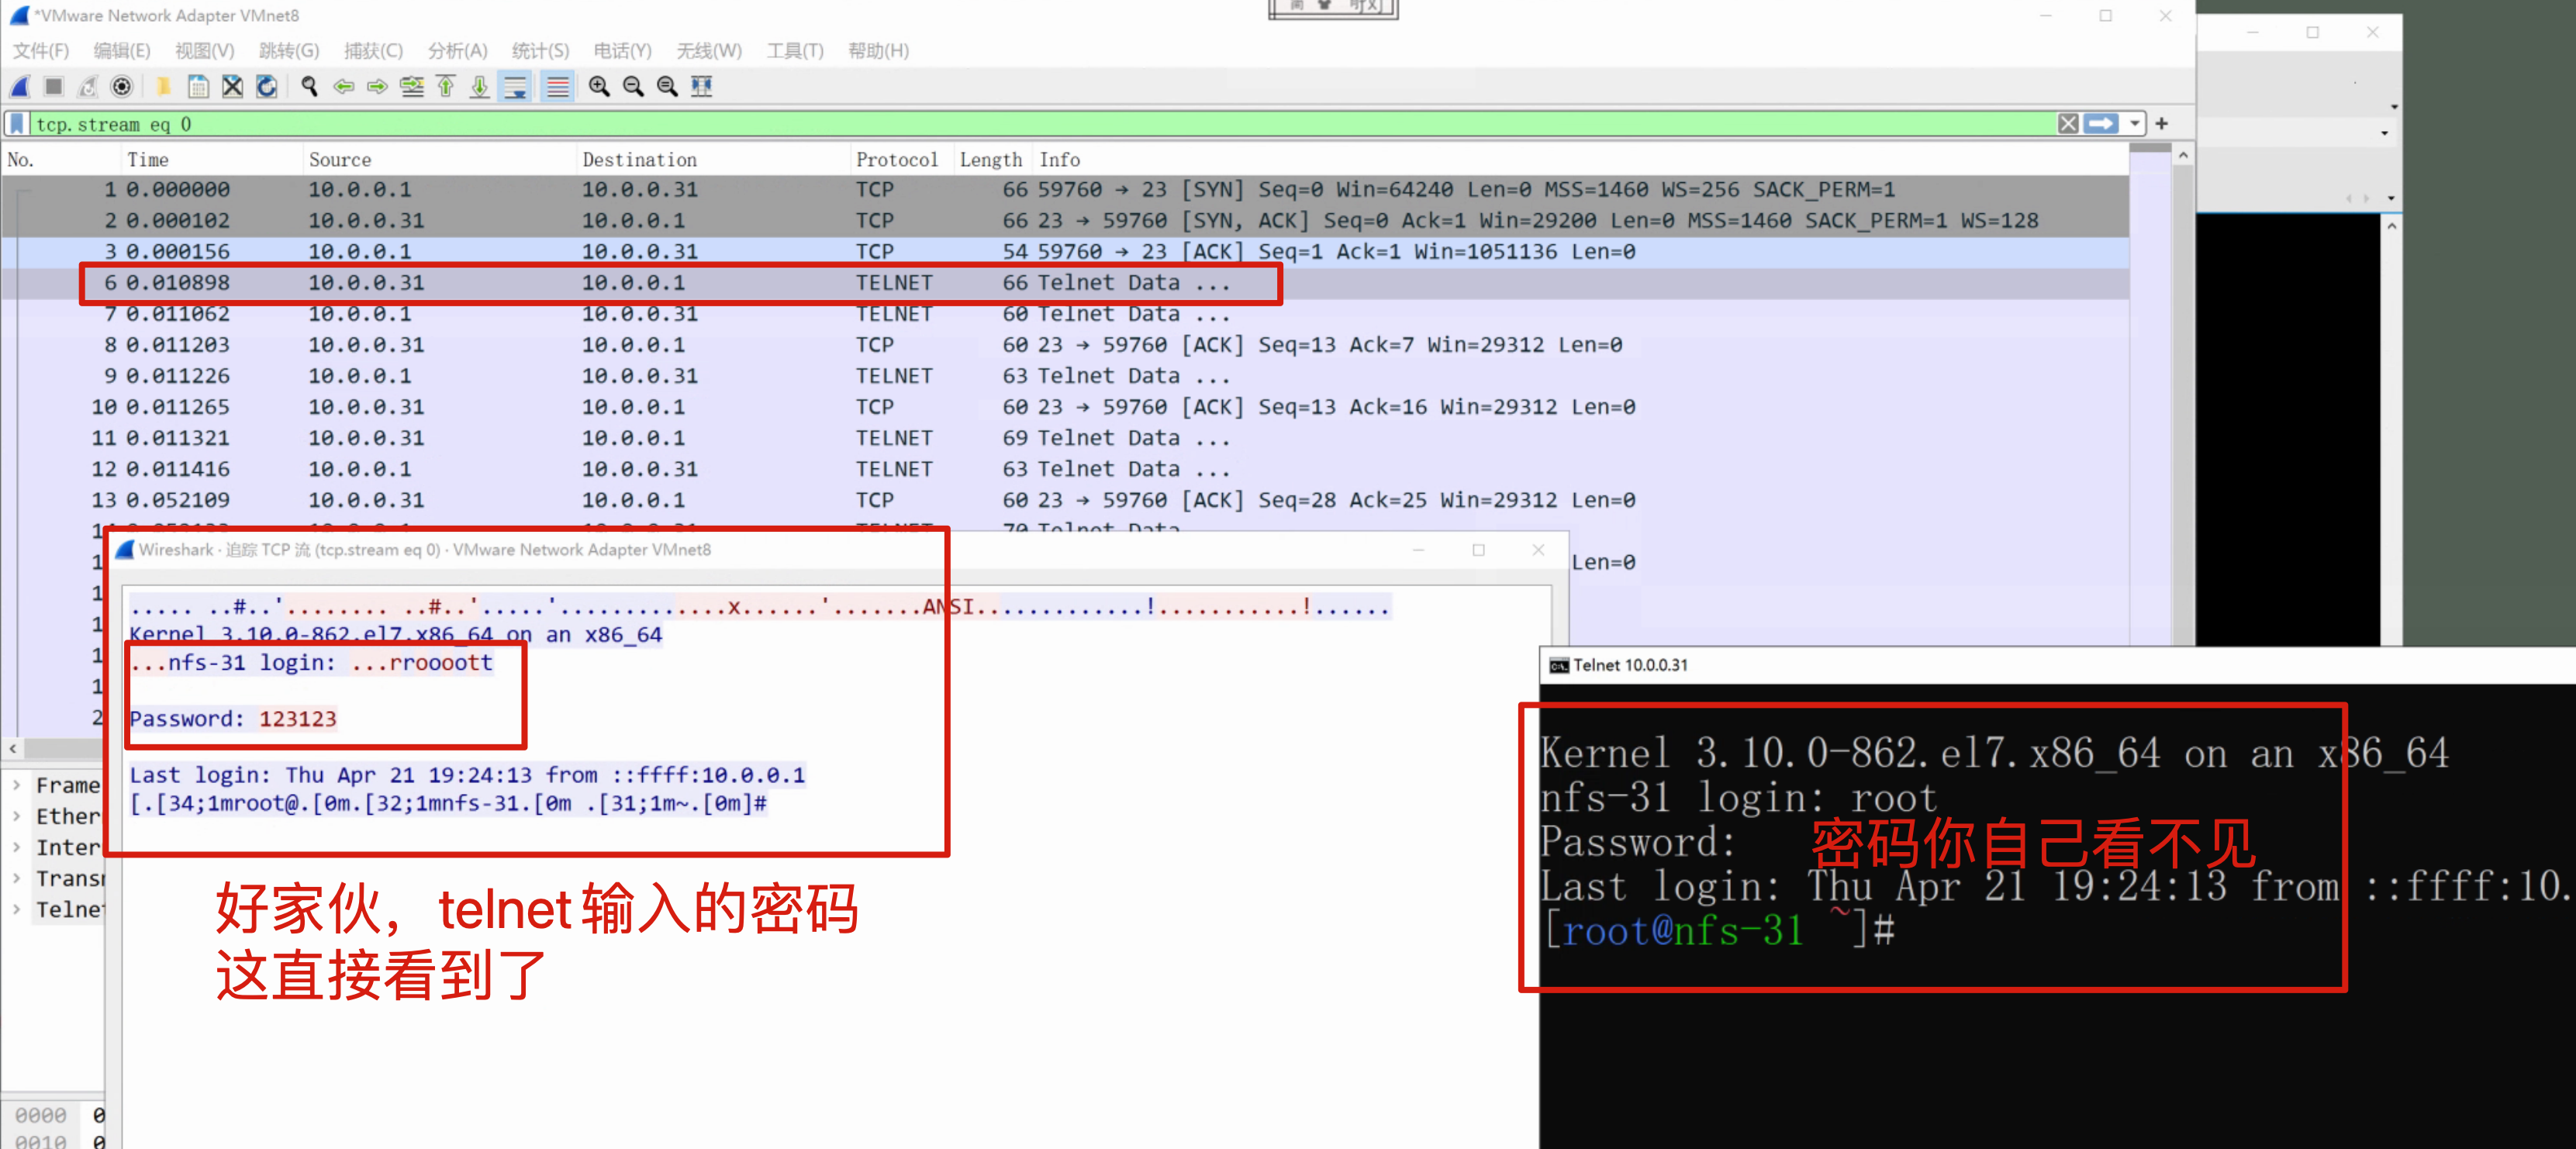This screenshot has height=1149, width=2576.
Task: Apply the display filter arrow button
Action: (2101, 124)
